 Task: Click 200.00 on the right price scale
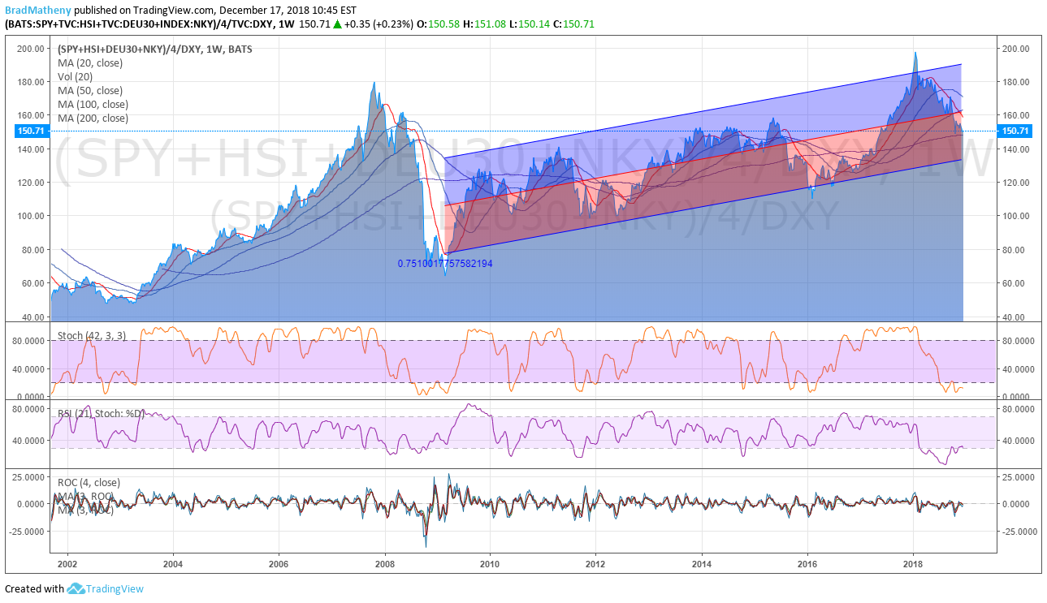(1016, 49)
